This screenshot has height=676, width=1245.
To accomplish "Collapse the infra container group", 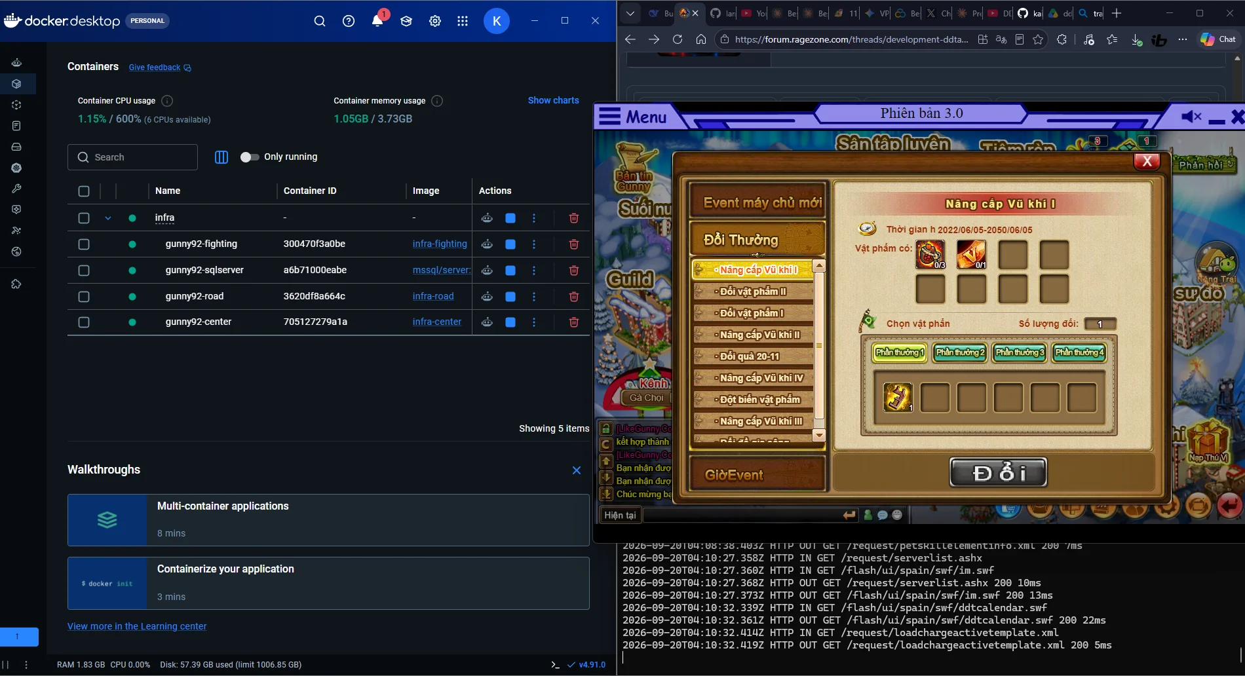I will point(108,218).
